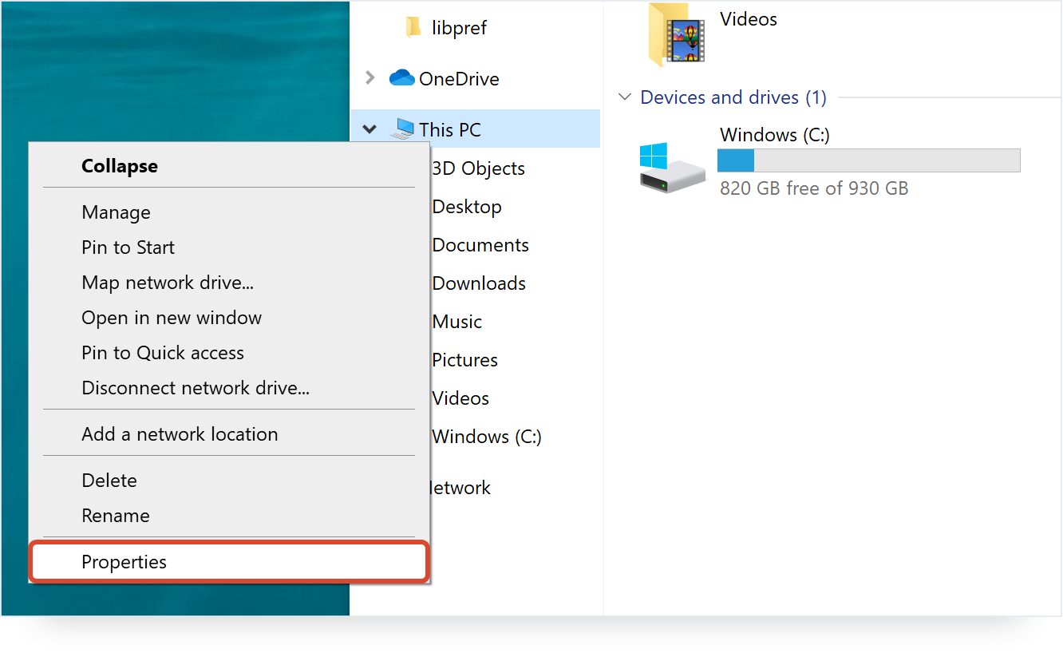The width and height of the screenshot is (1063, 653).
Task: Click the This PC computer icon
Action: tap(402, 129)
